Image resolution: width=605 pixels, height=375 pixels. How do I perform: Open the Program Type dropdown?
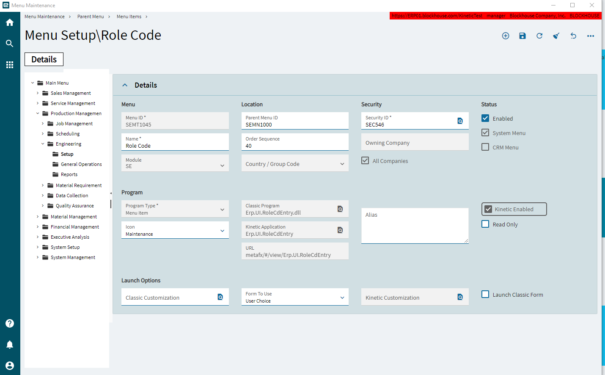click(175, 209)
